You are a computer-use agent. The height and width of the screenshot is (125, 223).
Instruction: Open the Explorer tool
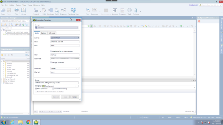[x=51, y=11]
